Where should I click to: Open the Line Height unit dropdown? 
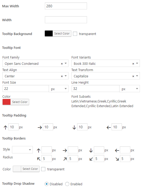[x=129, y=89]
